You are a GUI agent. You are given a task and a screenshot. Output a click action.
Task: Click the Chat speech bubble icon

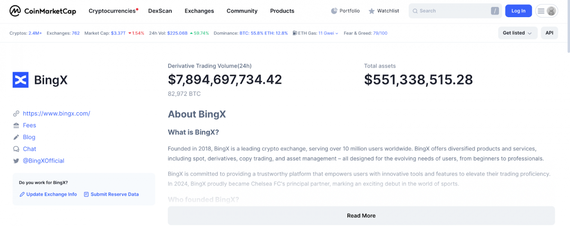(16, 149)
